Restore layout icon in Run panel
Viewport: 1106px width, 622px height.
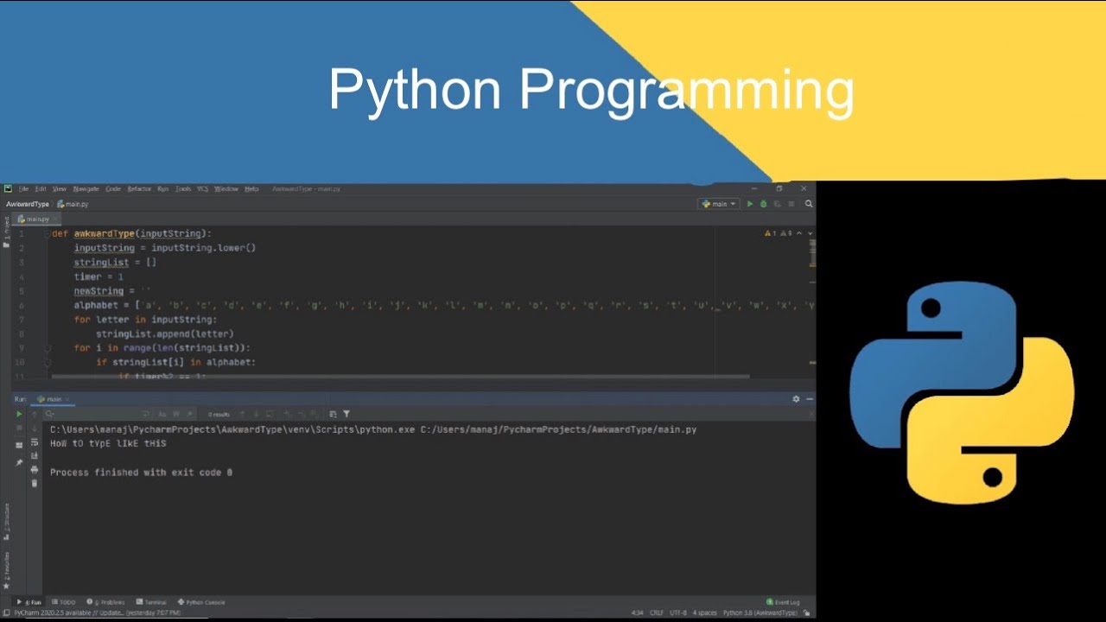click(x=19, y=445)
